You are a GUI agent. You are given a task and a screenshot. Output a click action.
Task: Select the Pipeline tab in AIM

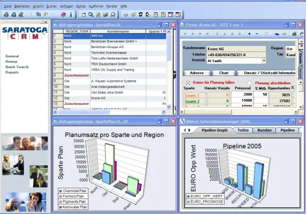click(x=287, y=130)
